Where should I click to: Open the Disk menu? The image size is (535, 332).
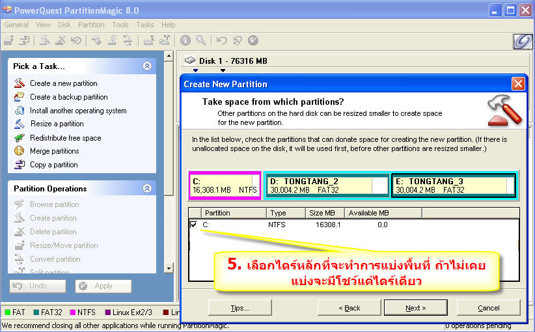[64, 25]
